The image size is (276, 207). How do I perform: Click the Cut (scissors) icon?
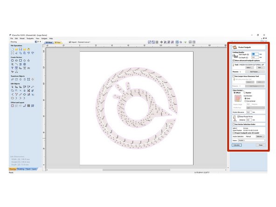pos(16,53)
